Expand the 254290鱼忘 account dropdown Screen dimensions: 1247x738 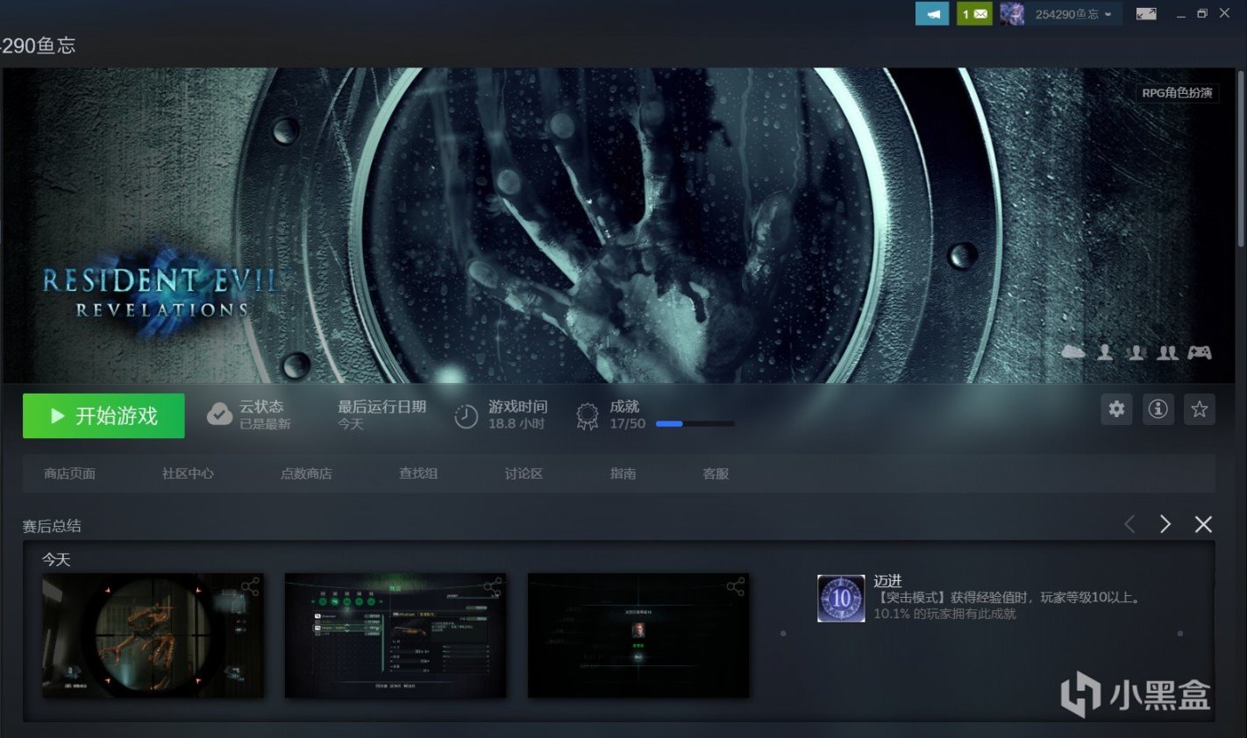[1073, 14]
